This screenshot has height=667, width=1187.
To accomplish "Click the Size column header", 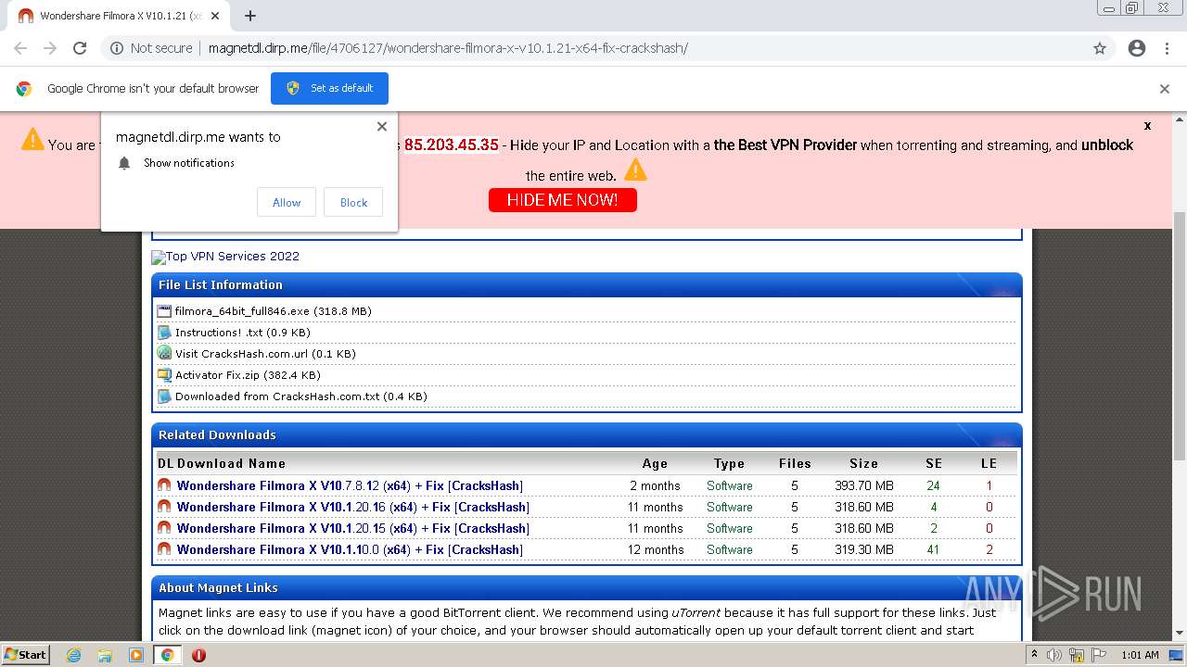I will [863, 463].
